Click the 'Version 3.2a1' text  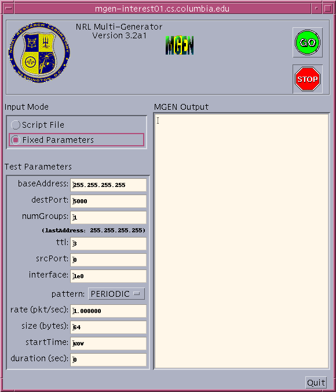(119, 35)
